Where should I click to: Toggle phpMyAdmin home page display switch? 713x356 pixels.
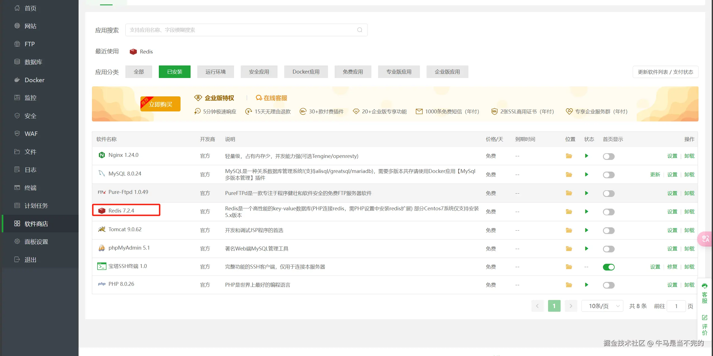[609, 249]
